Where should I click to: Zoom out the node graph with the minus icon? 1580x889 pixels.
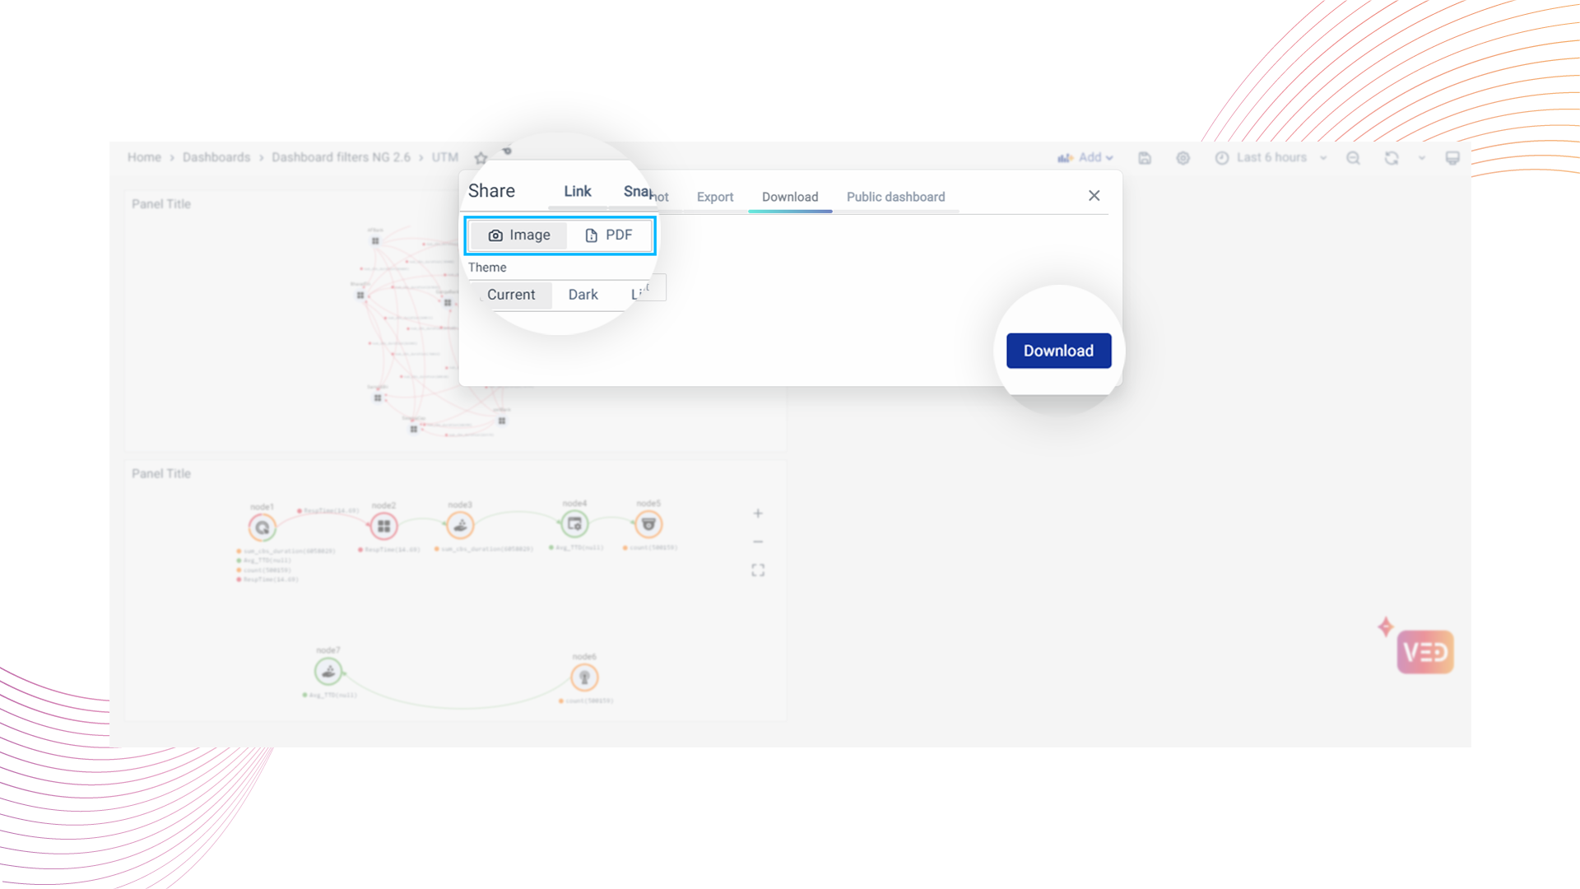click(x=758, y=542)
